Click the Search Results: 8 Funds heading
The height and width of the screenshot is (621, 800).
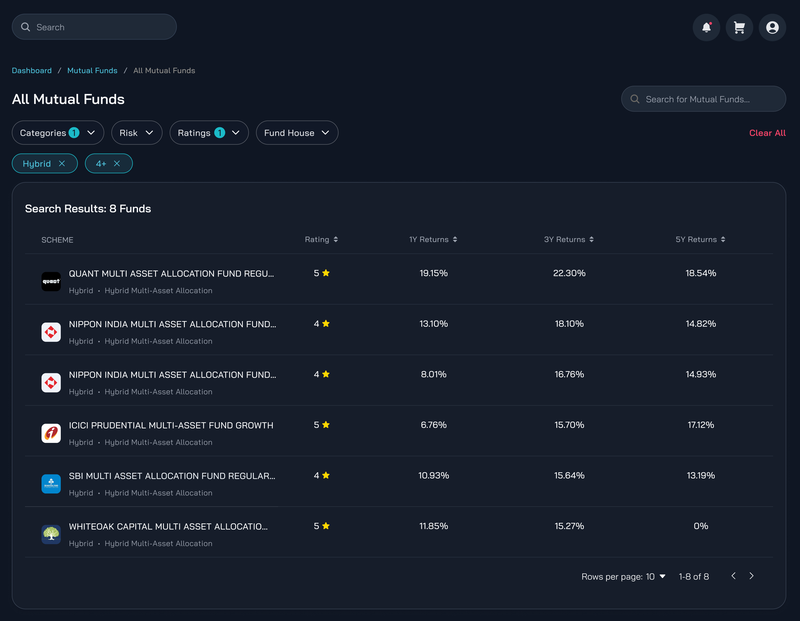tap(88, 208)
